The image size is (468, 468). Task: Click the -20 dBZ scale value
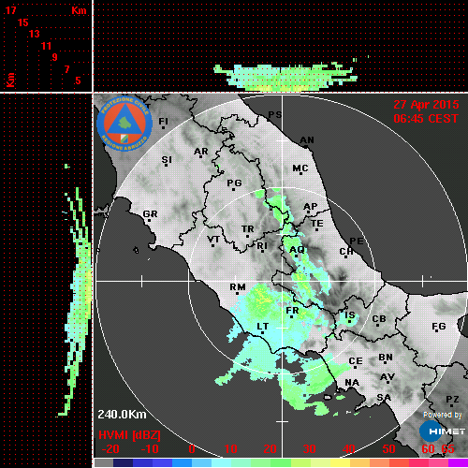(110, 449)
